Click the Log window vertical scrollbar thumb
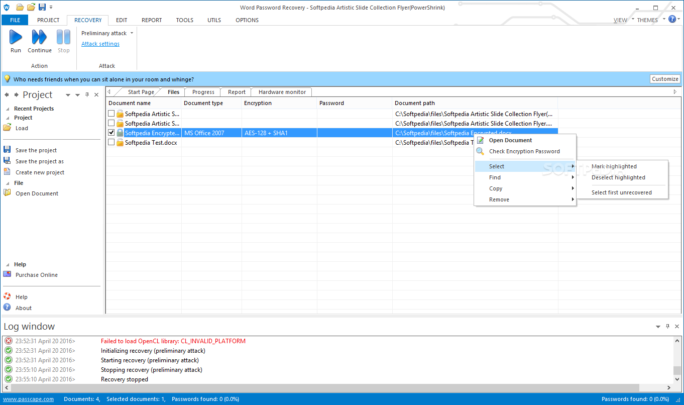 click(677, 370)
